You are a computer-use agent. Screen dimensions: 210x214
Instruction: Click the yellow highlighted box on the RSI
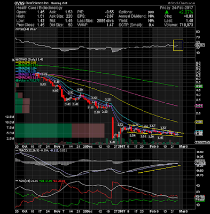point(178,45)
